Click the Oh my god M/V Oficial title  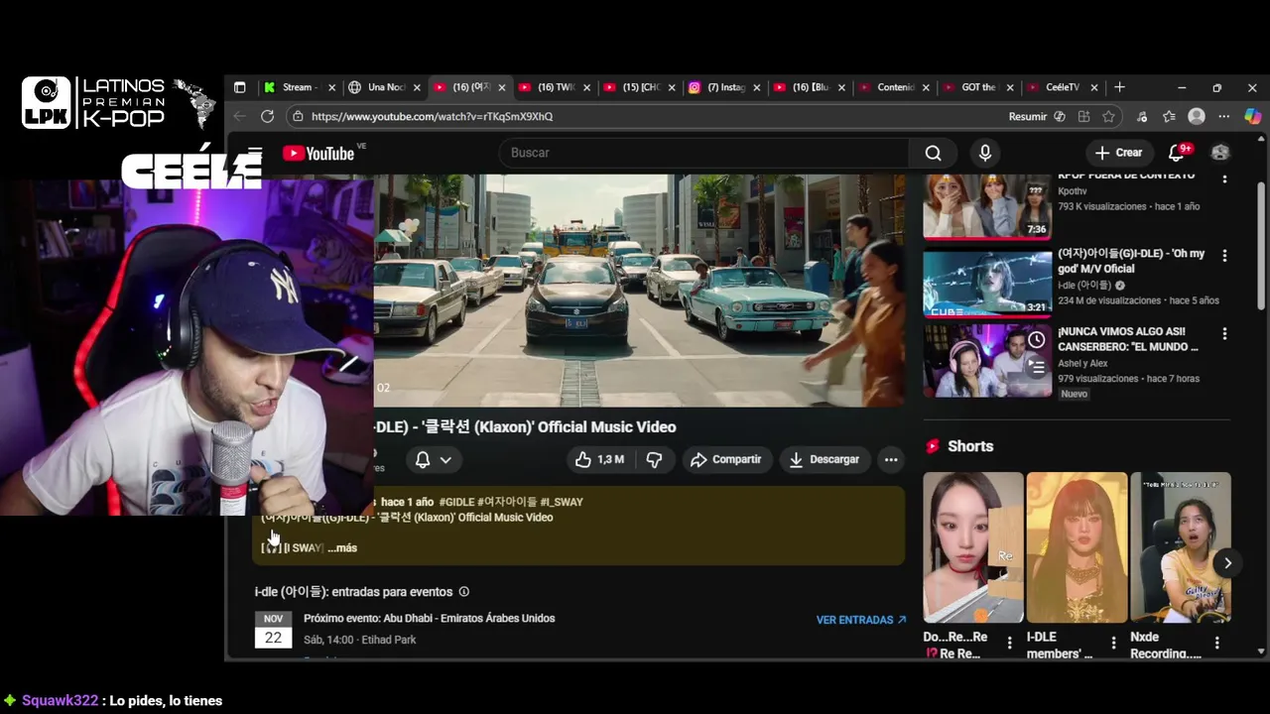(1131, 261)
